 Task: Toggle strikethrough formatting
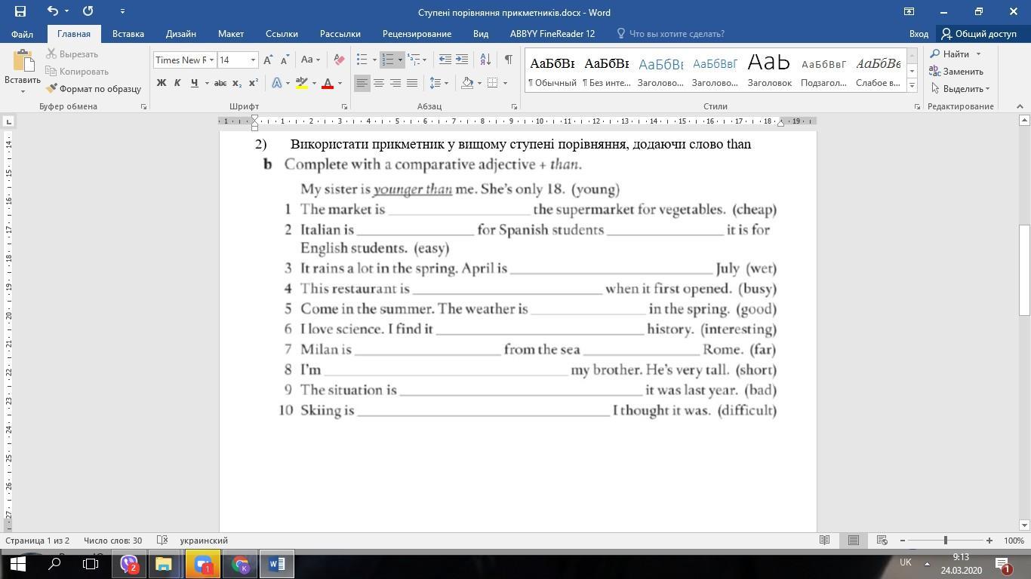[220, 83]
